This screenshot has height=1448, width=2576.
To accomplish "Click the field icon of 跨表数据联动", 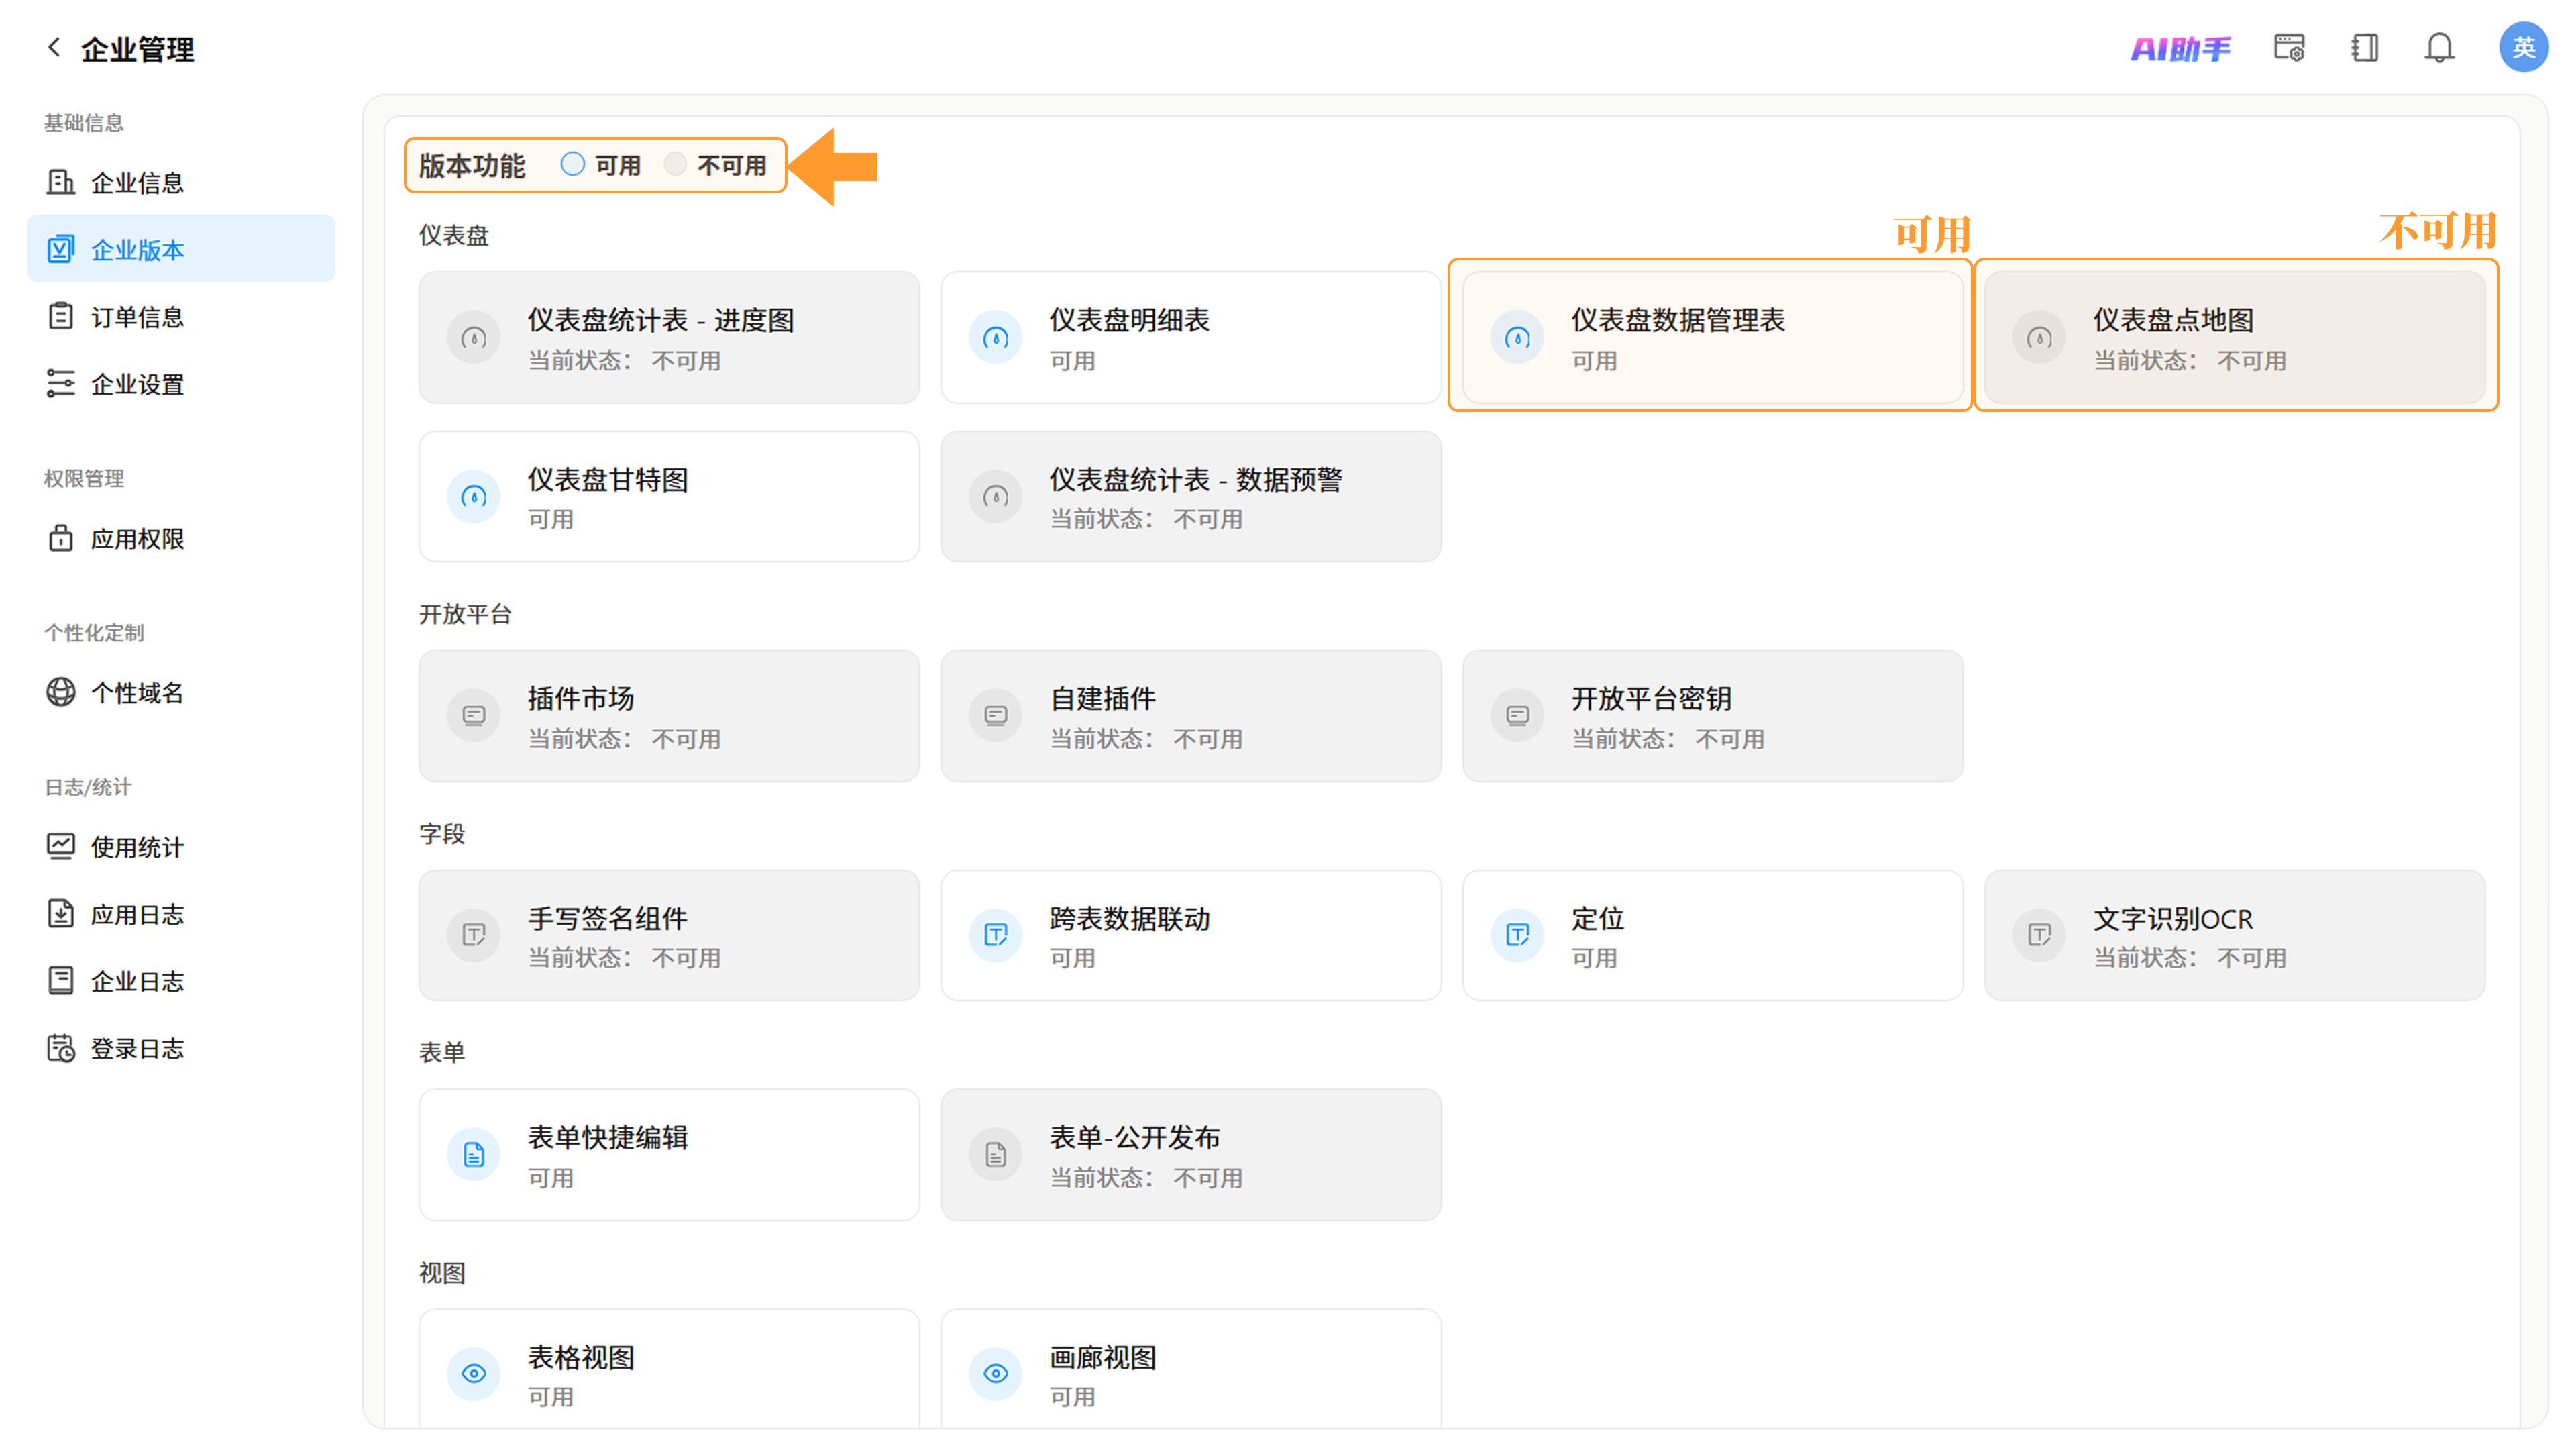I will [996, 935].
